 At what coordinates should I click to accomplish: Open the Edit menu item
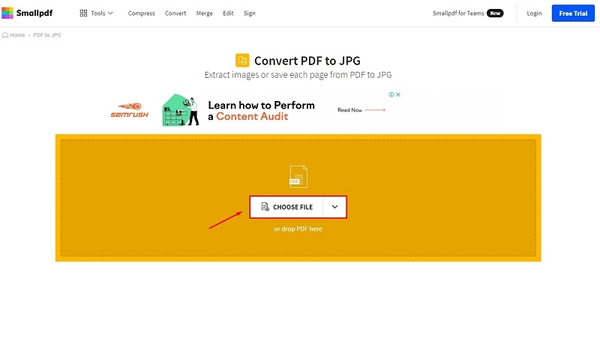click(228, 13)
